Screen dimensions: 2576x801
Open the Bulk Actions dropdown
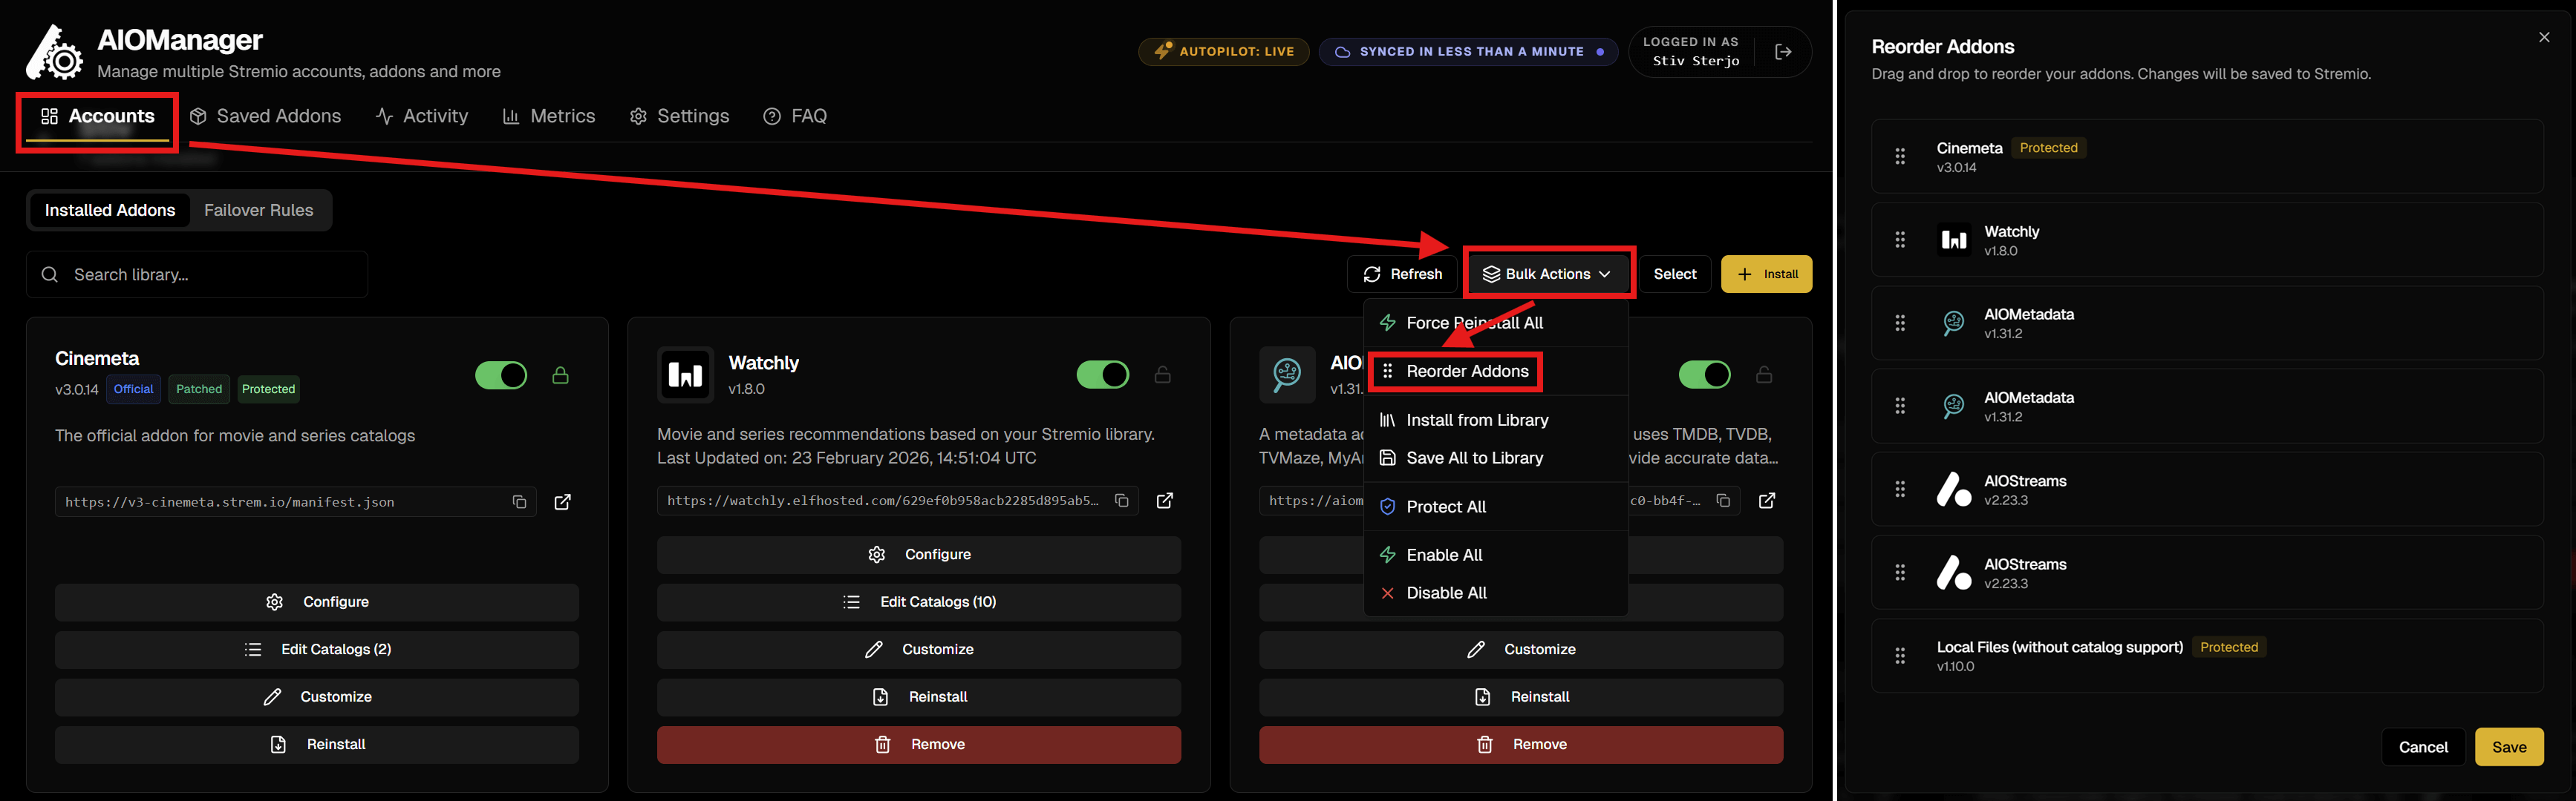pyautogui.click(x=1548, y=274)
